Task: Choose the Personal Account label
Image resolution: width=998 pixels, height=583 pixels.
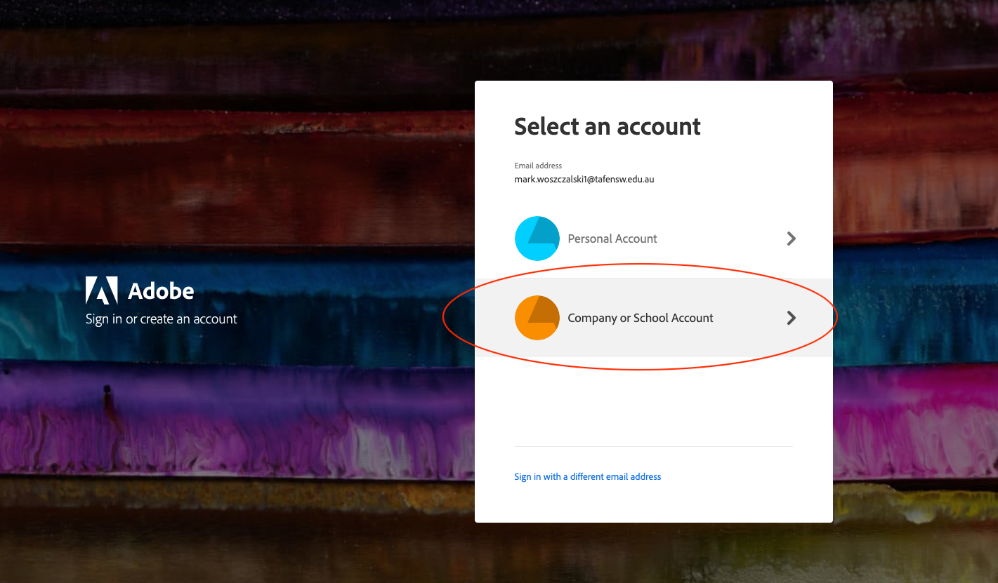Action: [612, 239]
